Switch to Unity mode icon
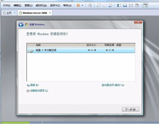The height and width of the screenshot is (124, 159). pos(137,5)
